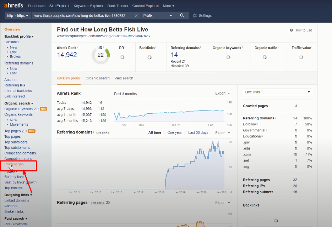Click Referring subnets value 18
The height and width of the screenshot is (227, 332).
click(295, 192)
